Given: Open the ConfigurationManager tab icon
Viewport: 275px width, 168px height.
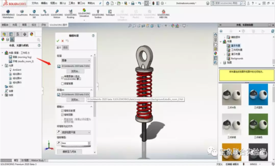Looking at the screenshot, I should [18, 34].
